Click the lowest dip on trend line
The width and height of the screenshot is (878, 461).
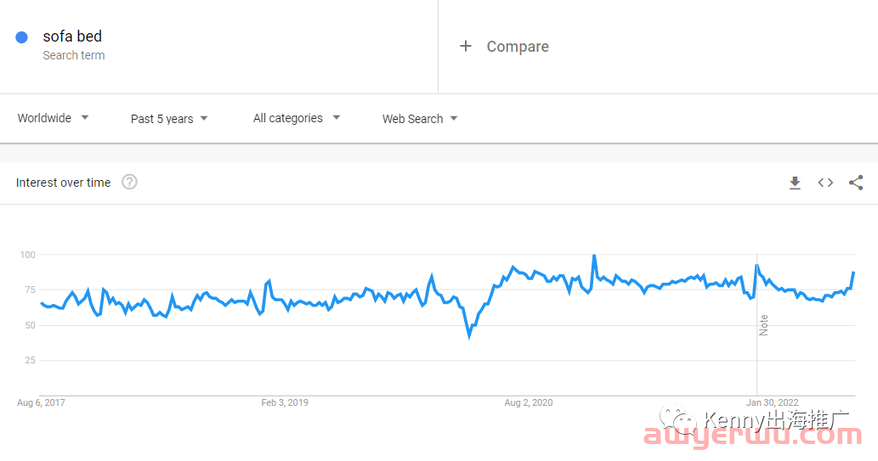pyautogui.click(x=469, y=335)
